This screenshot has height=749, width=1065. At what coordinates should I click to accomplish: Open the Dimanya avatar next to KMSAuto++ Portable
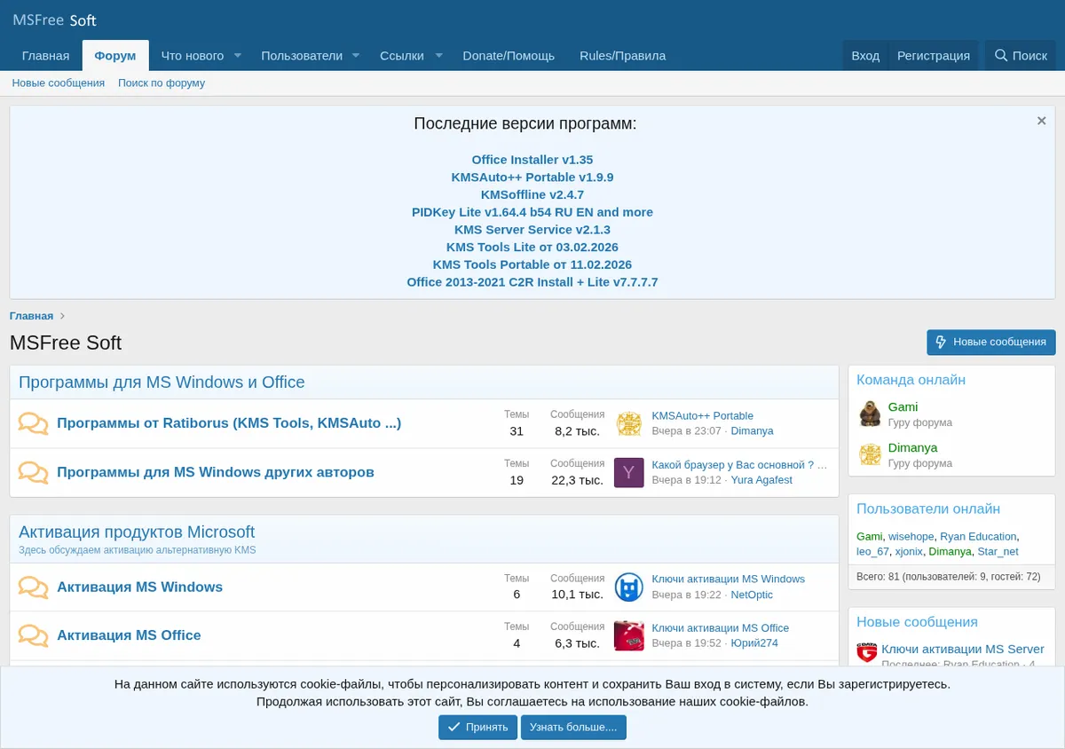click(x=628, y=423)
